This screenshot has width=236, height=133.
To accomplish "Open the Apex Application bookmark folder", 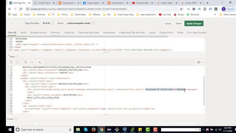I will click(146, 14).
